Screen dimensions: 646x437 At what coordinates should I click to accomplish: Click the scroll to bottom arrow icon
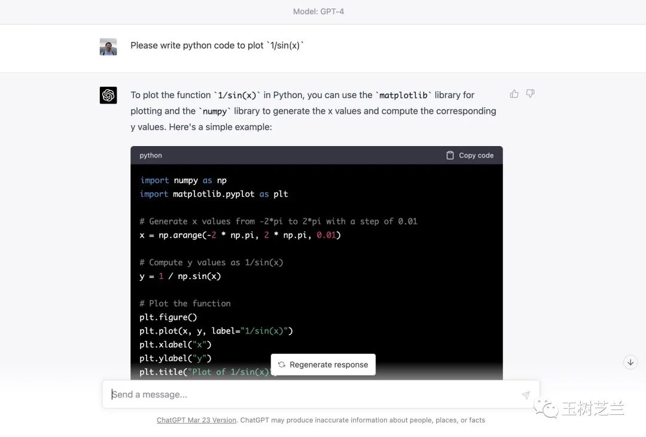pos(630,362)
